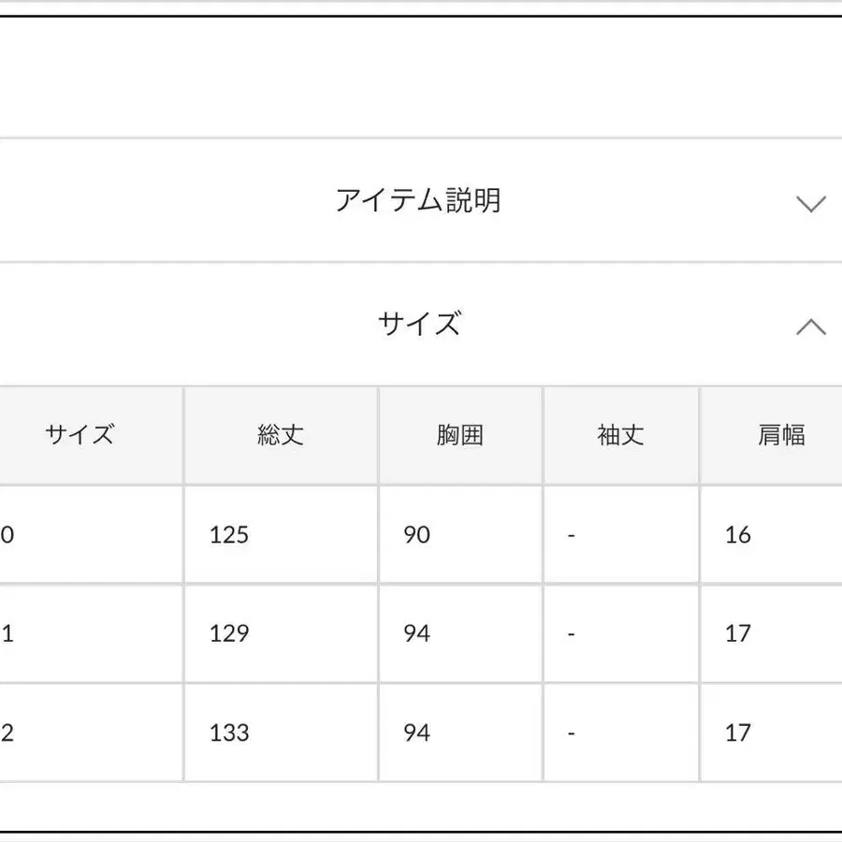The width and height of the screenshot is (842, 842).
Task: Click the size 2 row label
Action: point(5,733)
